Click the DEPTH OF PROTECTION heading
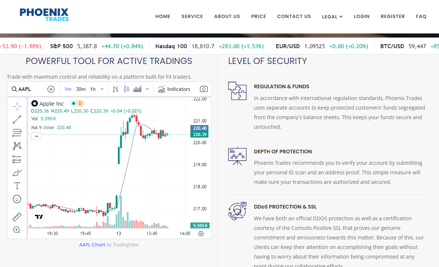The image size is (439, 267). point(283,152)
